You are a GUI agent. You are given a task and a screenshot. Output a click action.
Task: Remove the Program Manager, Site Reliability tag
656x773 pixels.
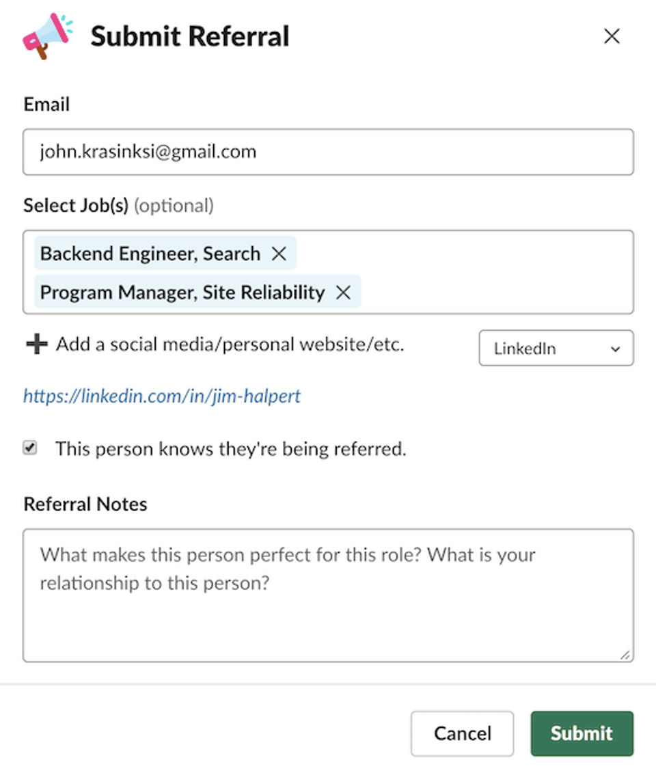pyautogui.click(x=344, y=293)
